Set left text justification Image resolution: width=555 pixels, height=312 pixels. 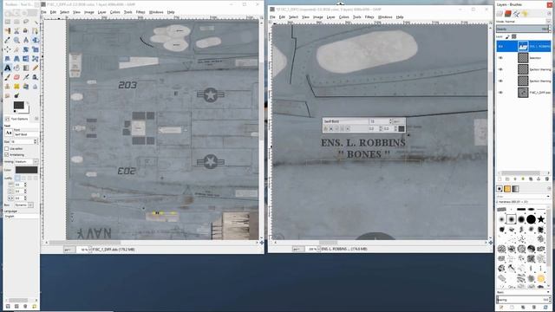[17, 179]
